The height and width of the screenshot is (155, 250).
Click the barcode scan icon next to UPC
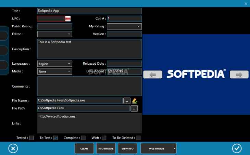click(68, 18)
